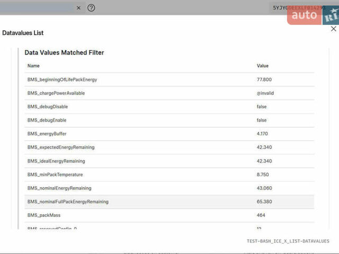The width and height of the screenshot is (339, 254).
Task: Select the BMS_debugDisable row
Action: coord(48,106)
